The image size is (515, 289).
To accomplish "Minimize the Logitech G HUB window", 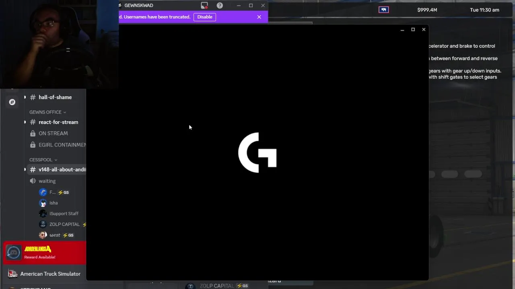I will (x=402, y=30).
